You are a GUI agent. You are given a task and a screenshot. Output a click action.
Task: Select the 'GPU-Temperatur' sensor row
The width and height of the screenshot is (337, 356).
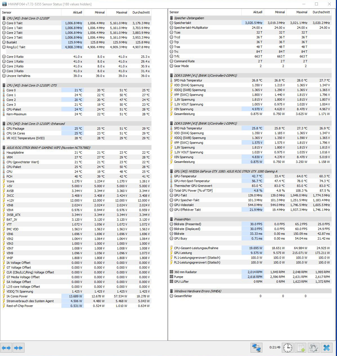[185, 176]
